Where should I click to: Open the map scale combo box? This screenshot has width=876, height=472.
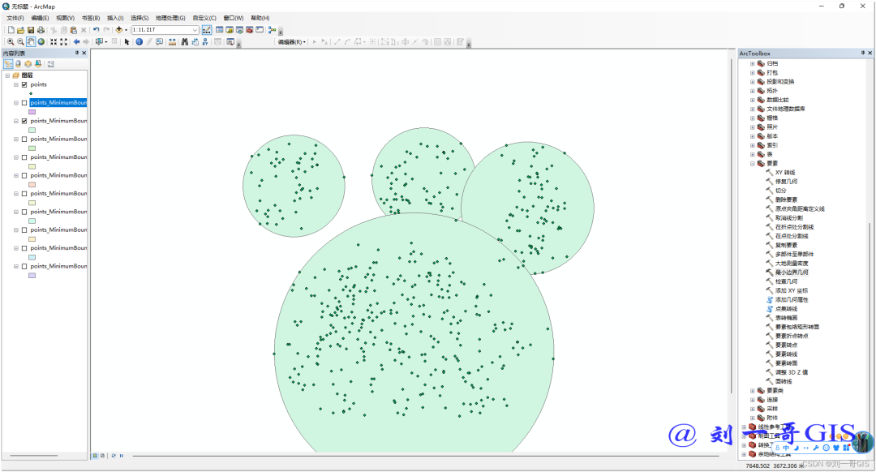tap(195, 30)
